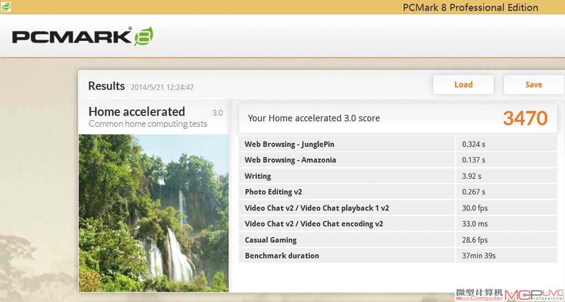Screen dimensions: 565x302
Task: Click the Results heading
Action: [x=106, y=86]
